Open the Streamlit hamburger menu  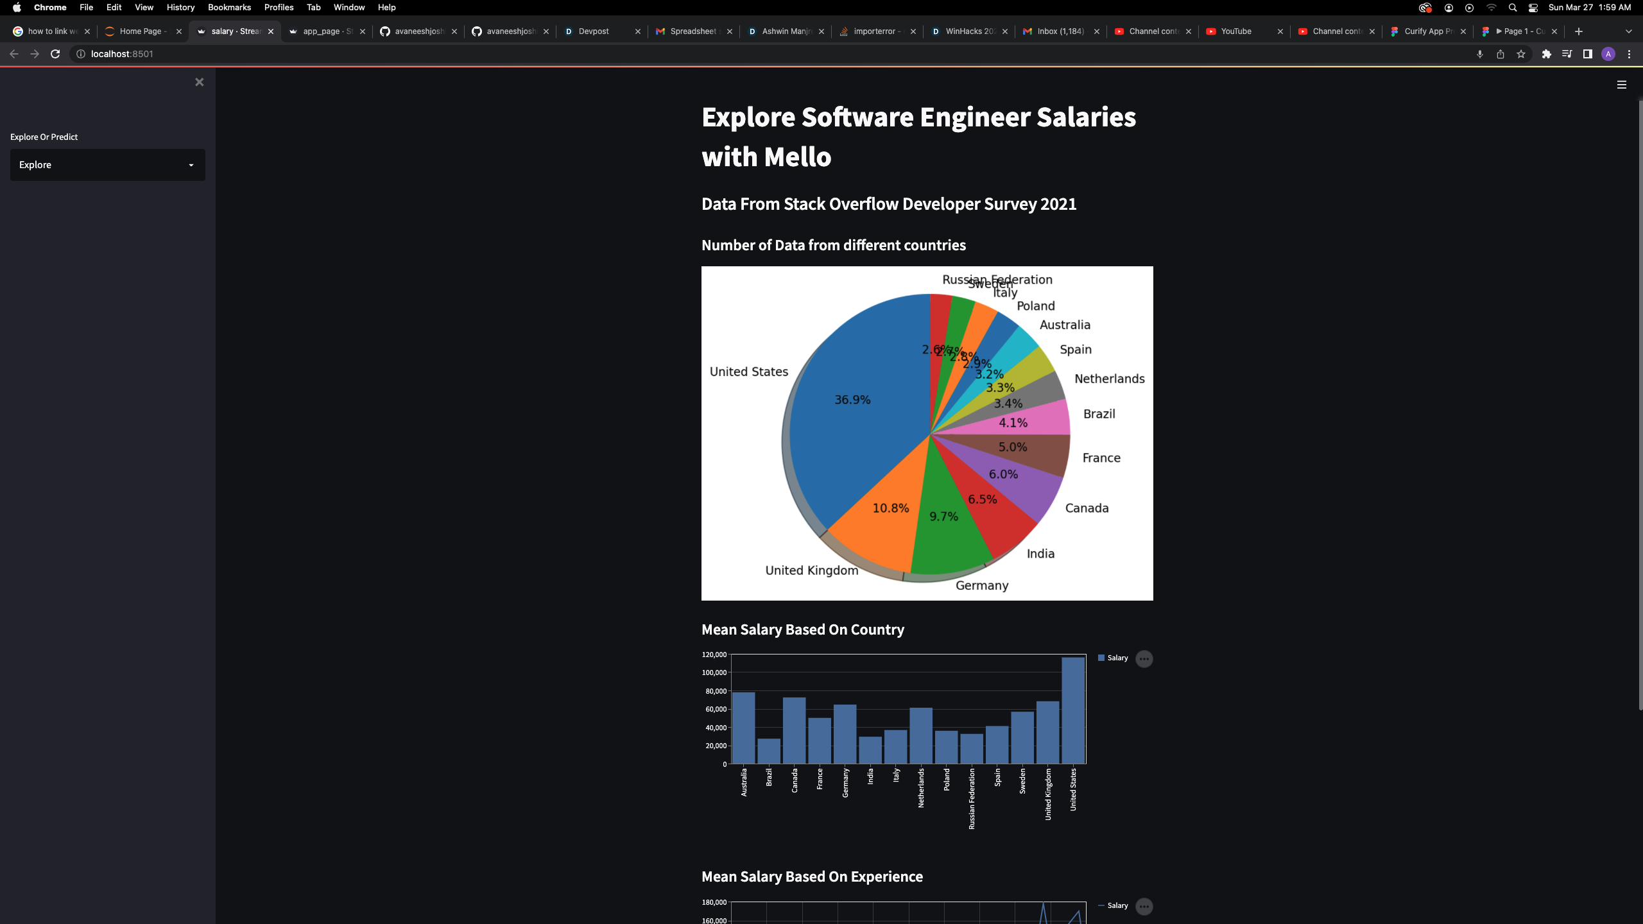point(1621,85)
